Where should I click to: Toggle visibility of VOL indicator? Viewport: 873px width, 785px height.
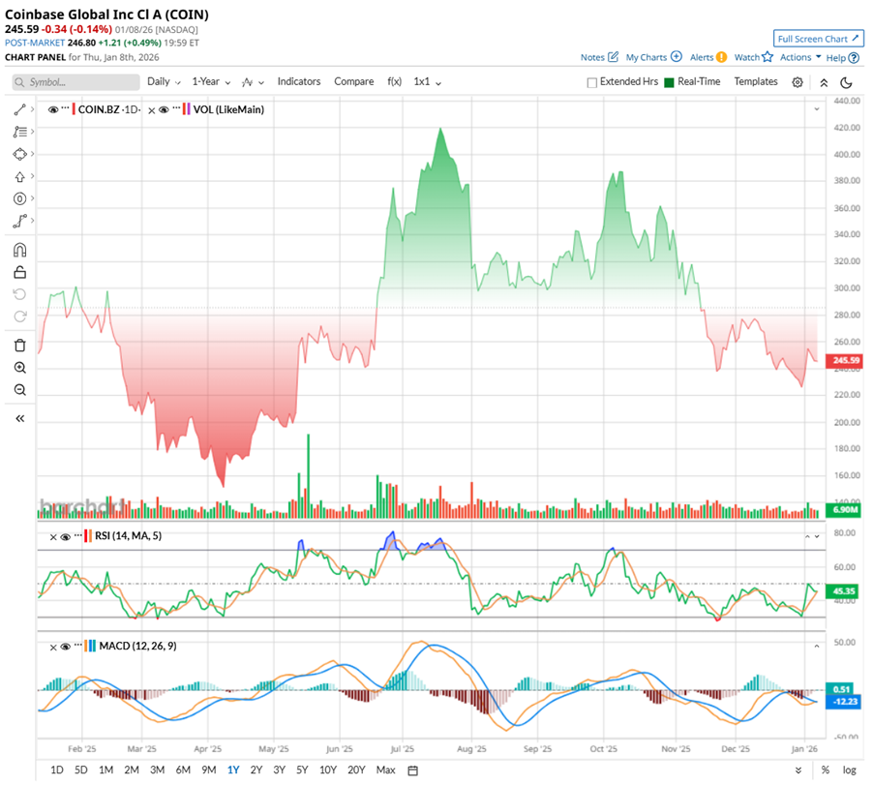[164, 109]
